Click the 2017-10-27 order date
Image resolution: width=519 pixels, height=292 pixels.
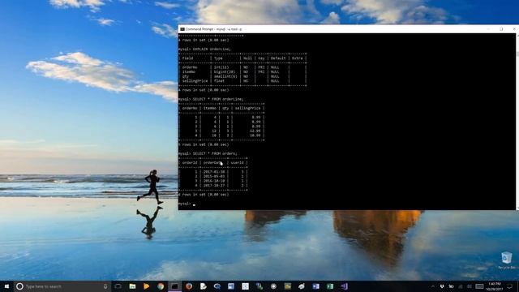[214, 186]
